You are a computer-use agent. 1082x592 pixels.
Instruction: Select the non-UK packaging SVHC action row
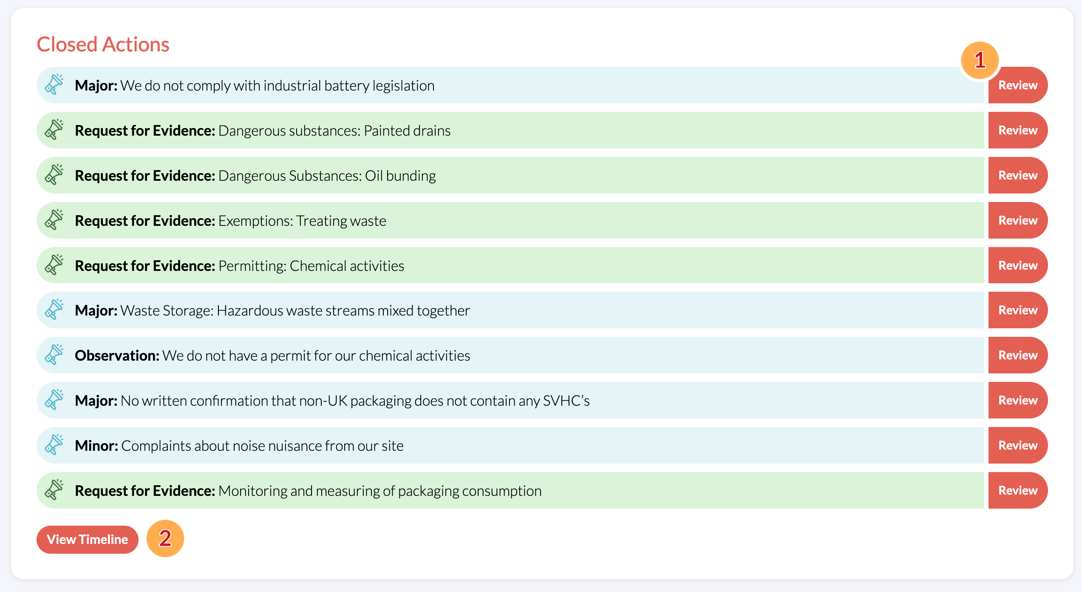click(510, 400)
